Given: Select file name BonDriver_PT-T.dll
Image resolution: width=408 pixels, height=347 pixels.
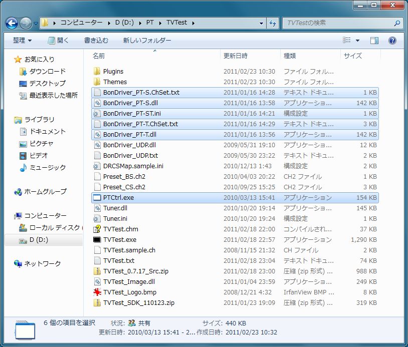Looking at the screenshot, I should (x=130, y=134).
